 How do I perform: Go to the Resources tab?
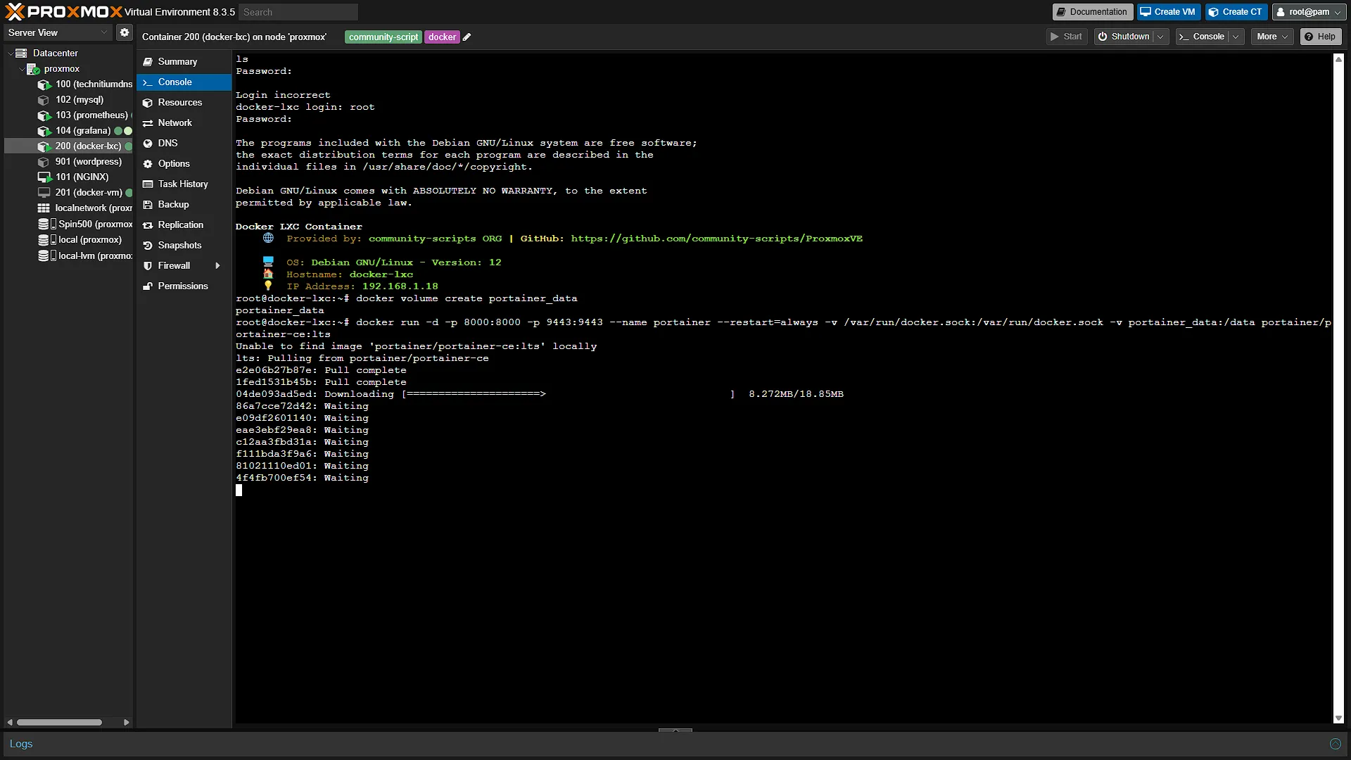point(184,103)
